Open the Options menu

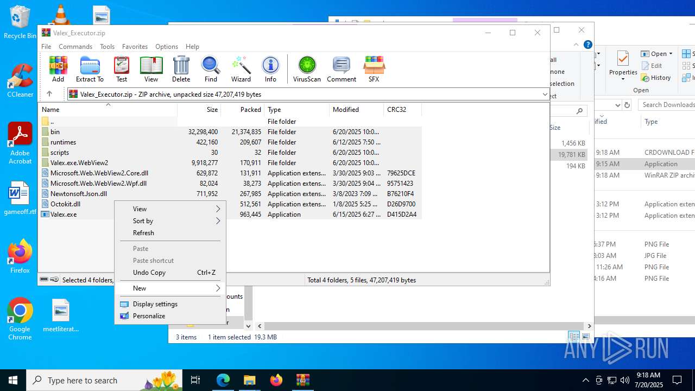point(167,47)
